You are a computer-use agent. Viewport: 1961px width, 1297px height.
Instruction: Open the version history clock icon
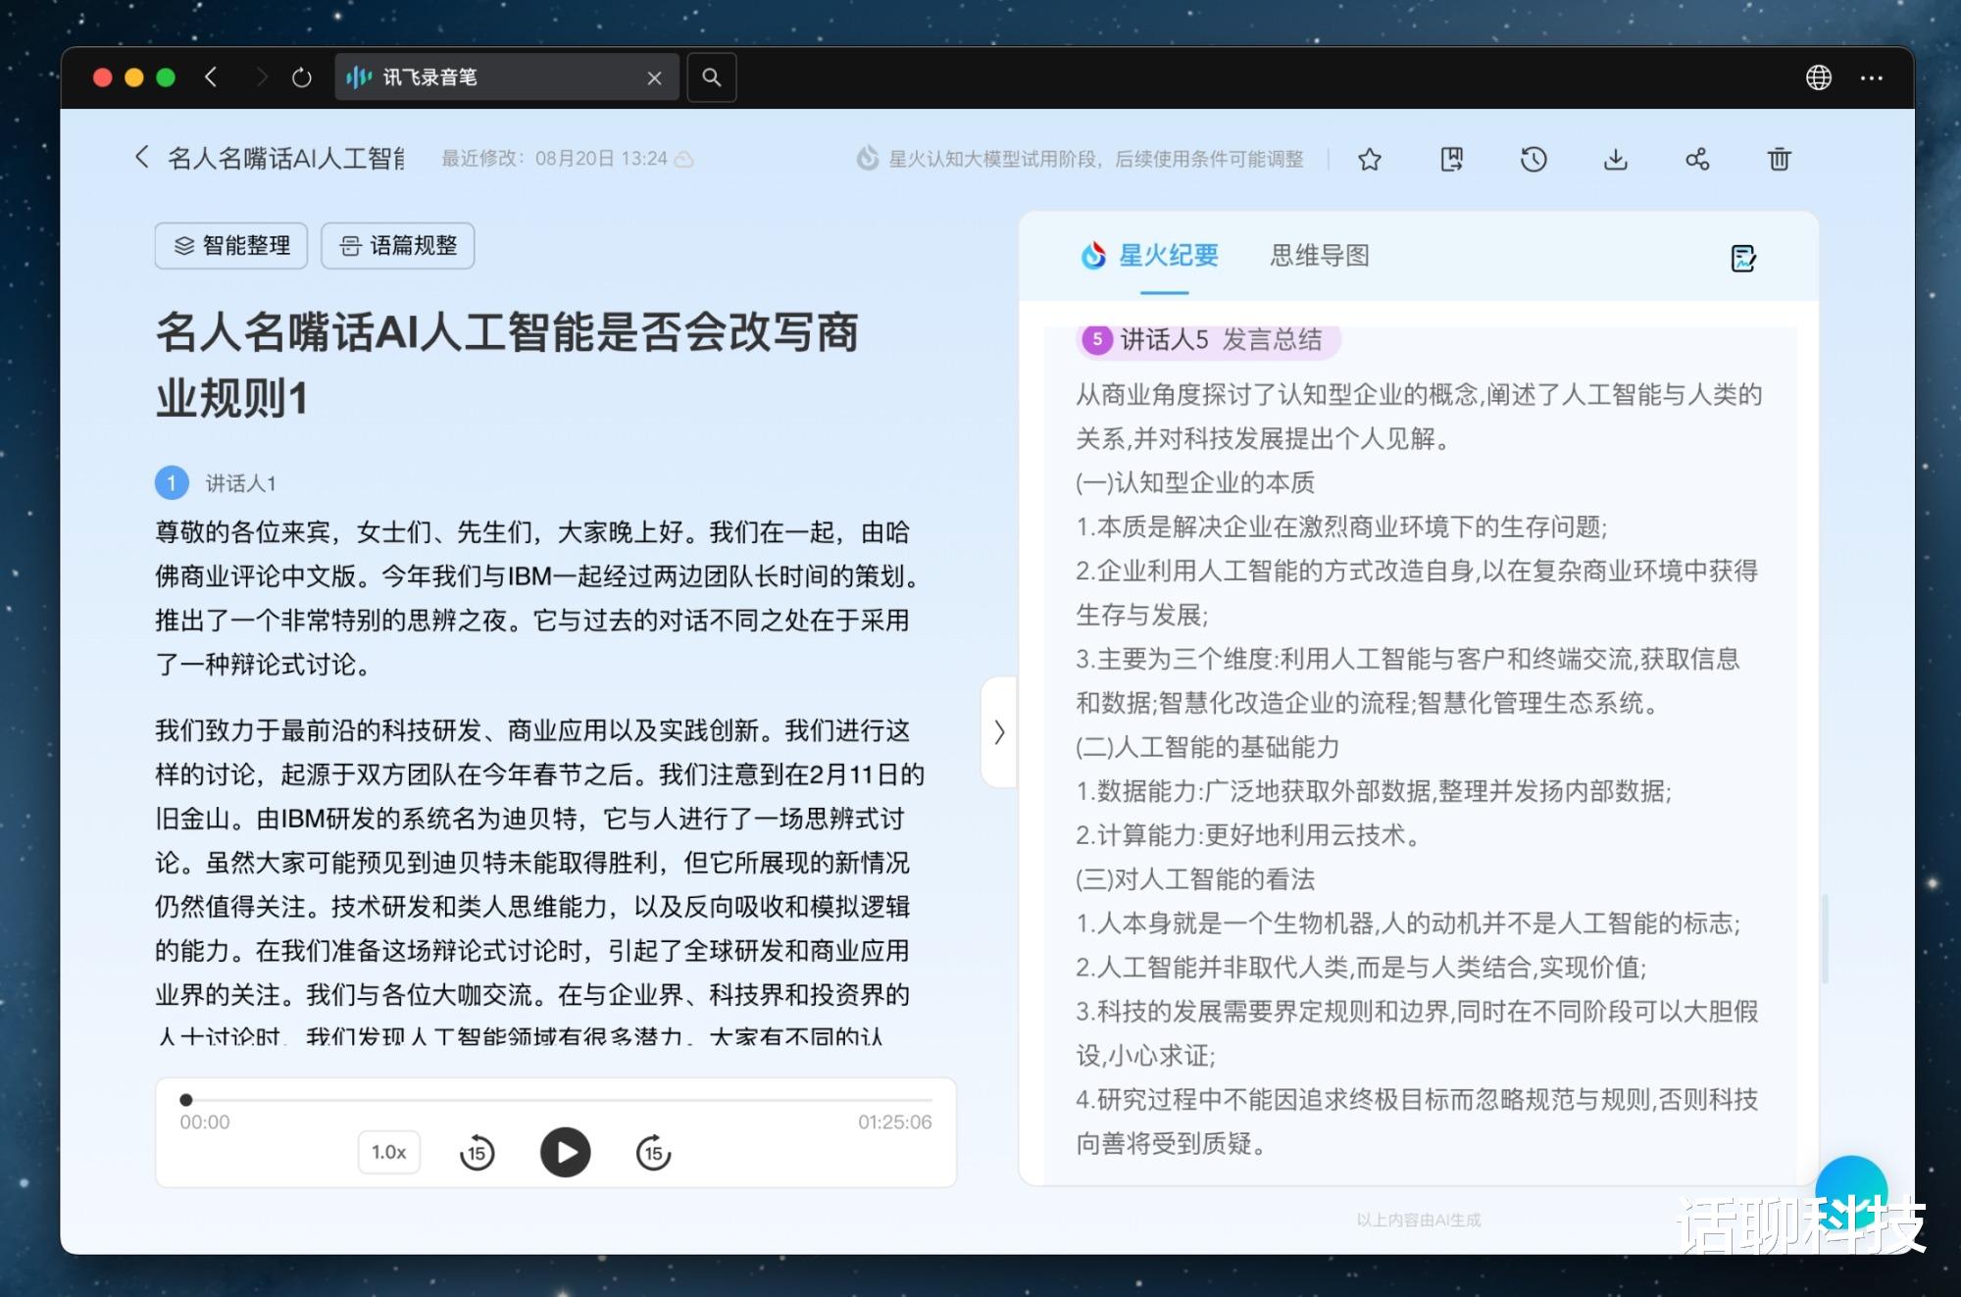(x=1534, y=159)
